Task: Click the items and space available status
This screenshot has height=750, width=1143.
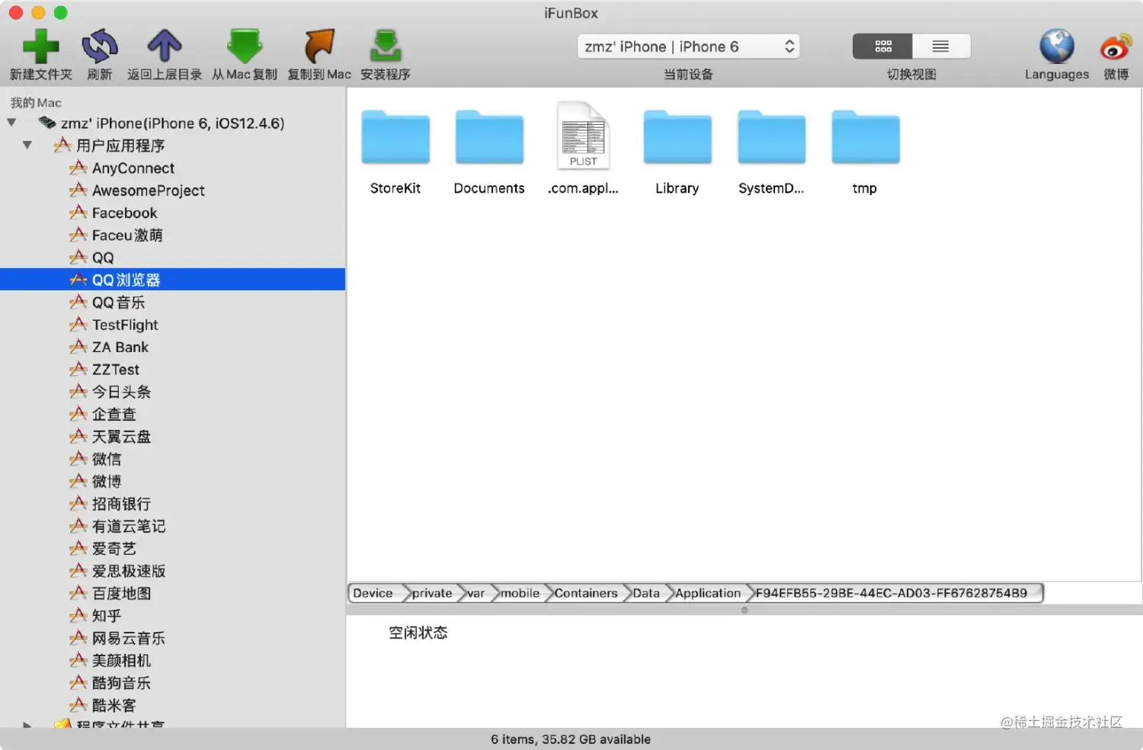Action: [x=571, y=739]
